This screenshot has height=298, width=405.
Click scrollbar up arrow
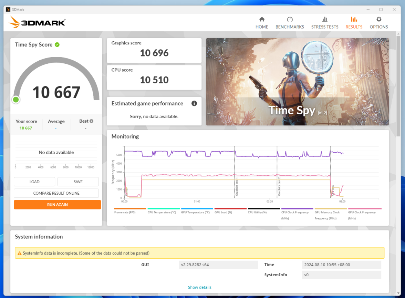[x=398, y=34]
